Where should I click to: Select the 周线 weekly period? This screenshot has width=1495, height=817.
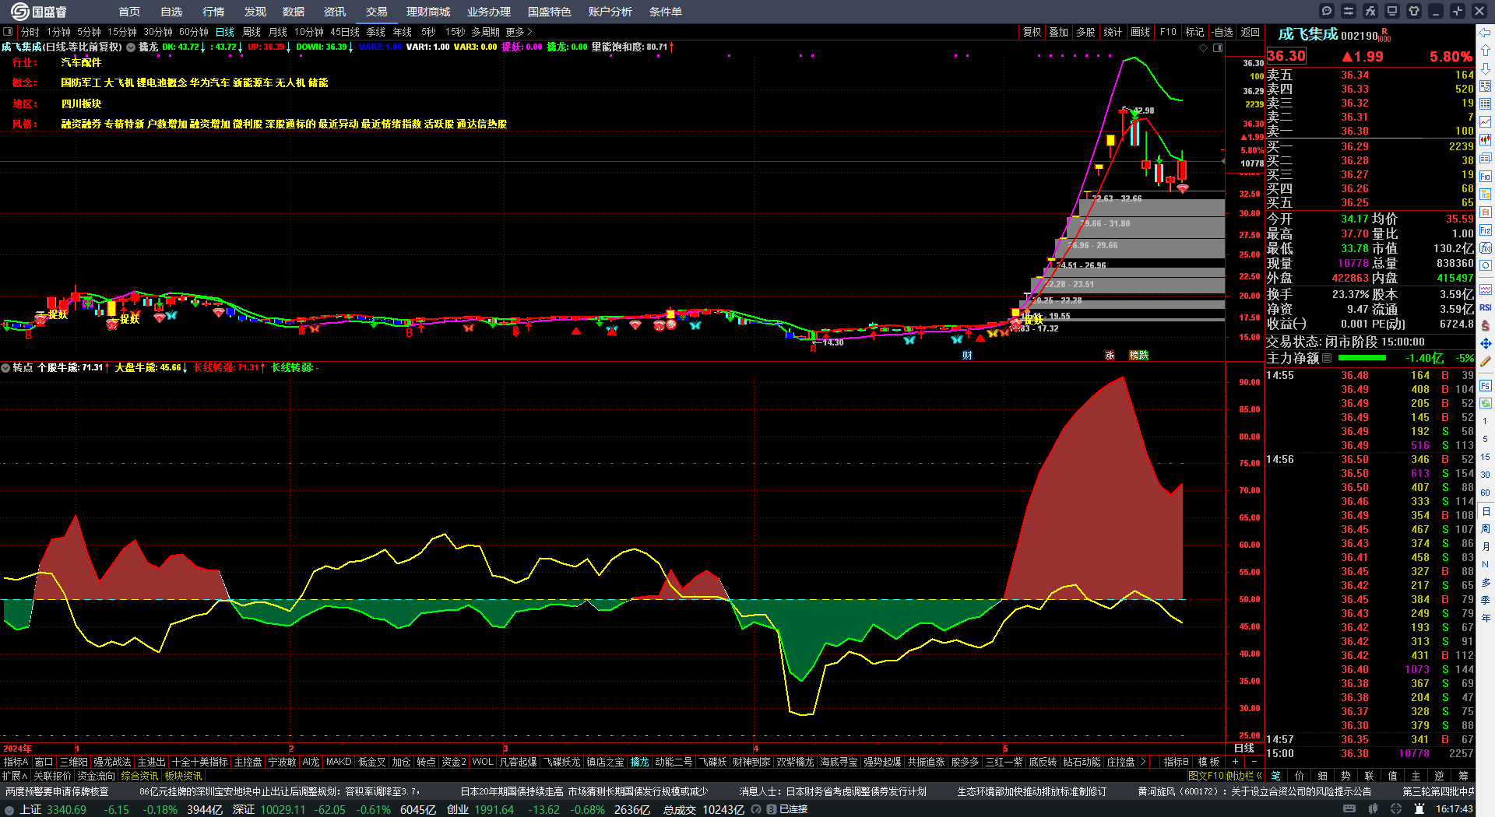coord(252,32)
